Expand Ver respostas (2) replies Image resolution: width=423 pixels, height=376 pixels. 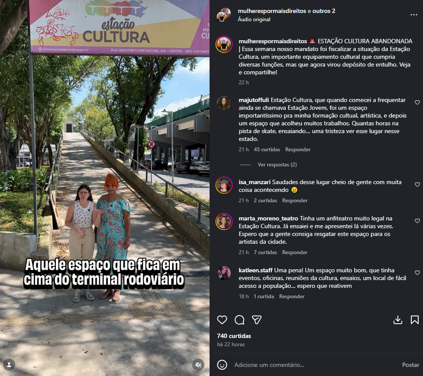(x=277, y=165)
